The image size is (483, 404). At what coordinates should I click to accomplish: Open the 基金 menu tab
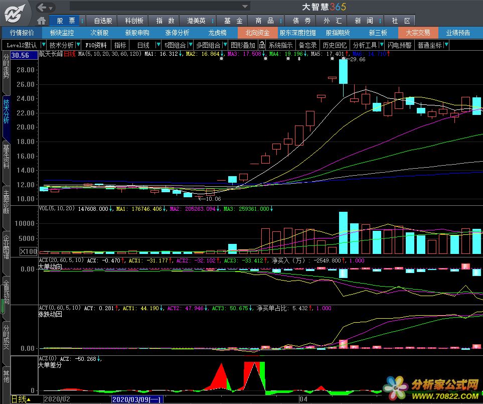(x=233, y=21)
